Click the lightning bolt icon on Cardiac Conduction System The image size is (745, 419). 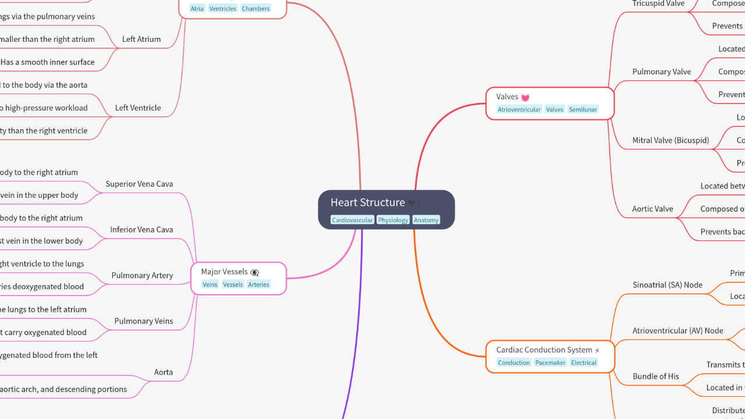597,350
